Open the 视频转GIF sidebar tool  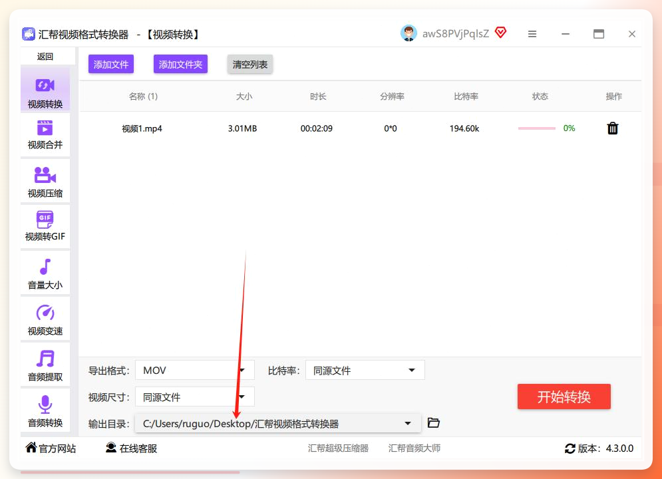[45, 226]
